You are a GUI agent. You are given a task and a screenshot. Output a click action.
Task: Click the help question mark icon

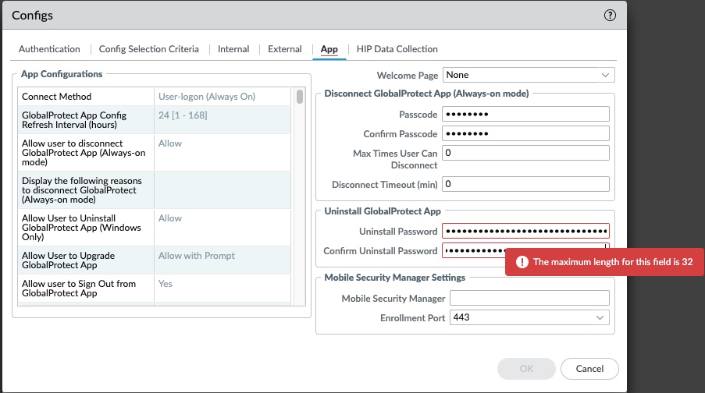tap(610, 15)
